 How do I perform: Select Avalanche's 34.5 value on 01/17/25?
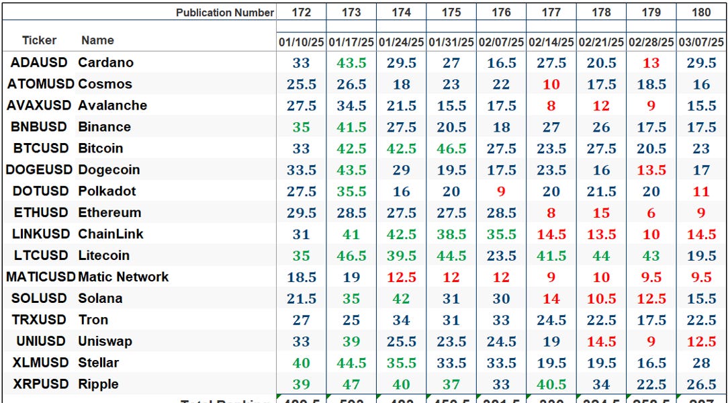click(x=351, y=105)
